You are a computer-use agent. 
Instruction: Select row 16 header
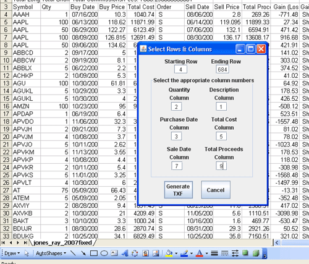(x=6, y=106)
